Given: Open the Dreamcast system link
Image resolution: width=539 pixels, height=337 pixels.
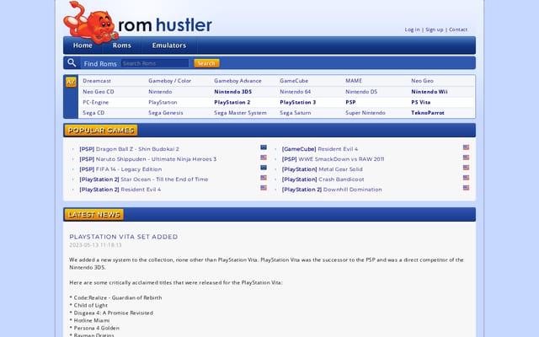Looking at the screenshot, I should tap(97, 81).
